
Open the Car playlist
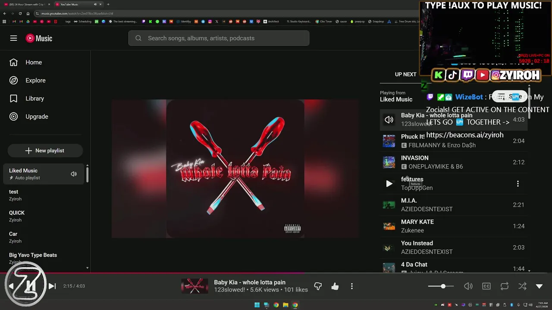43,237
